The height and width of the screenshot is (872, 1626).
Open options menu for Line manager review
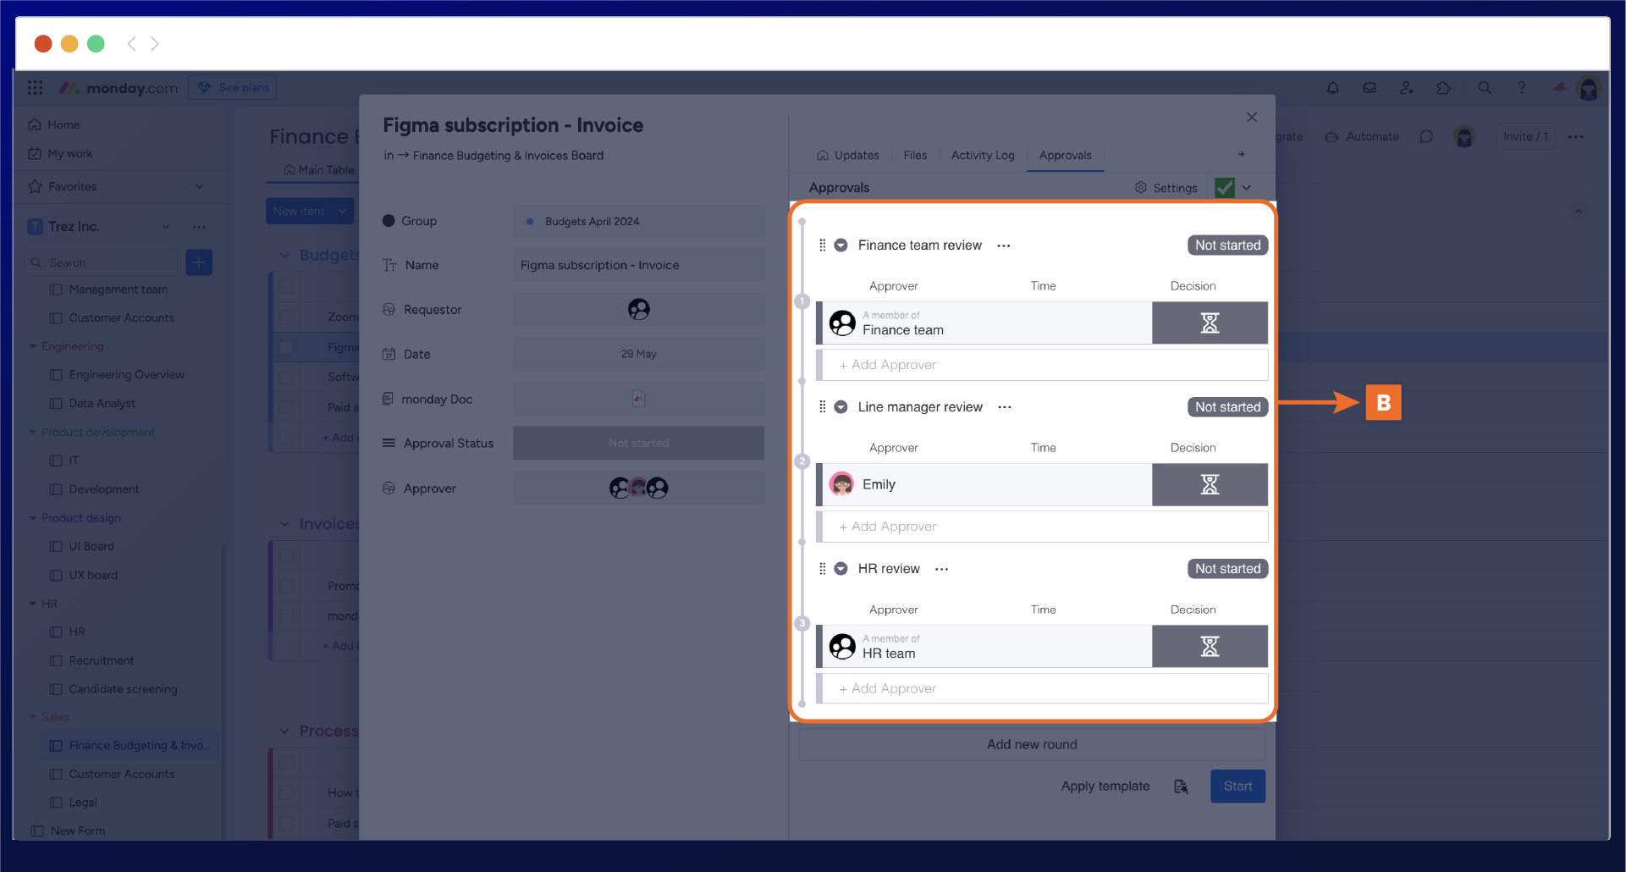(1005, 407)
